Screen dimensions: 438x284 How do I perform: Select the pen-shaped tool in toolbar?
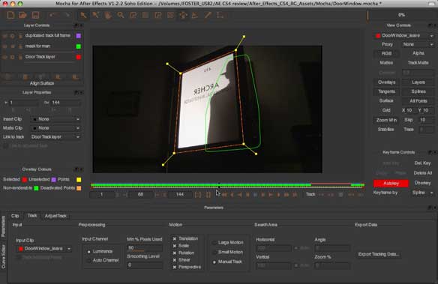(208, 15)
